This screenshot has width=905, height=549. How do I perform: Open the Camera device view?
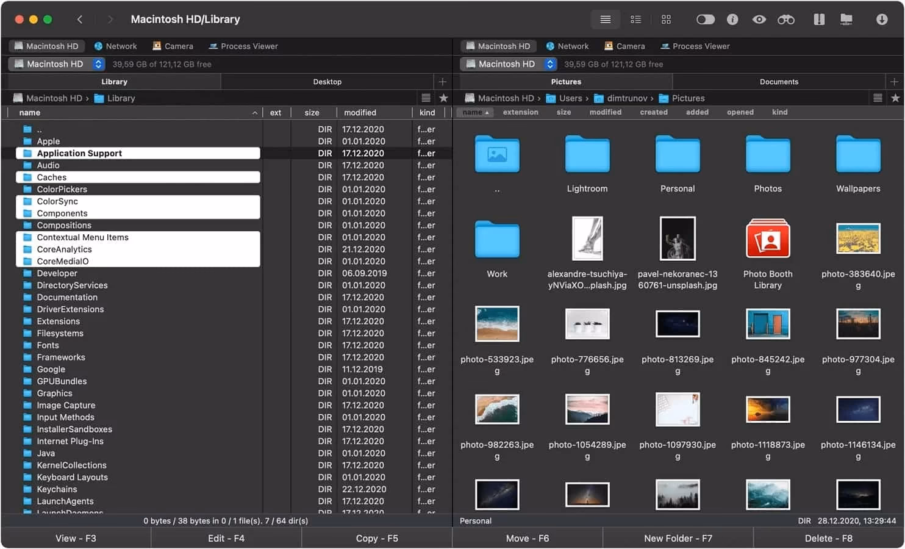coord(173,46)
